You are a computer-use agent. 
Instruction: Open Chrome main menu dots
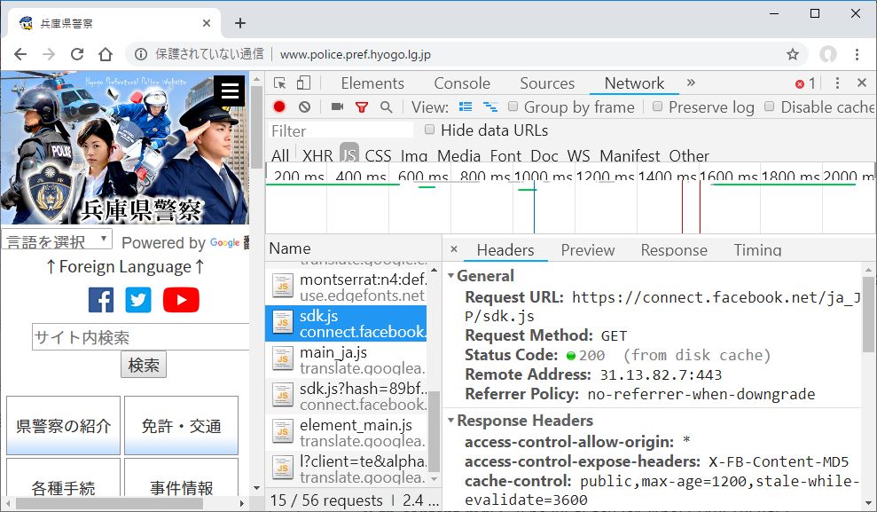[857, 54]
